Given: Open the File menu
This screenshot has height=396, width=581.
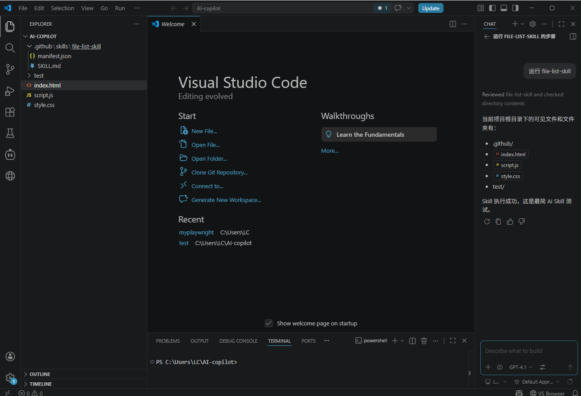Looking at the screenshot, I should (23, 8).
